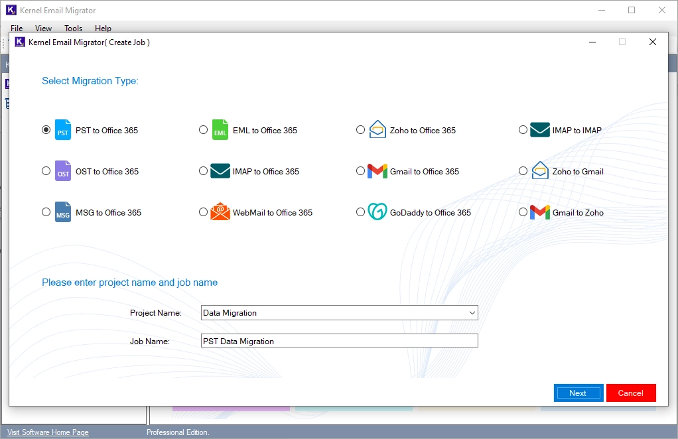This screenshot has height=439, width=678.
Task: Click 'IMAP to IMAP' label
Action: click(576, 130)
